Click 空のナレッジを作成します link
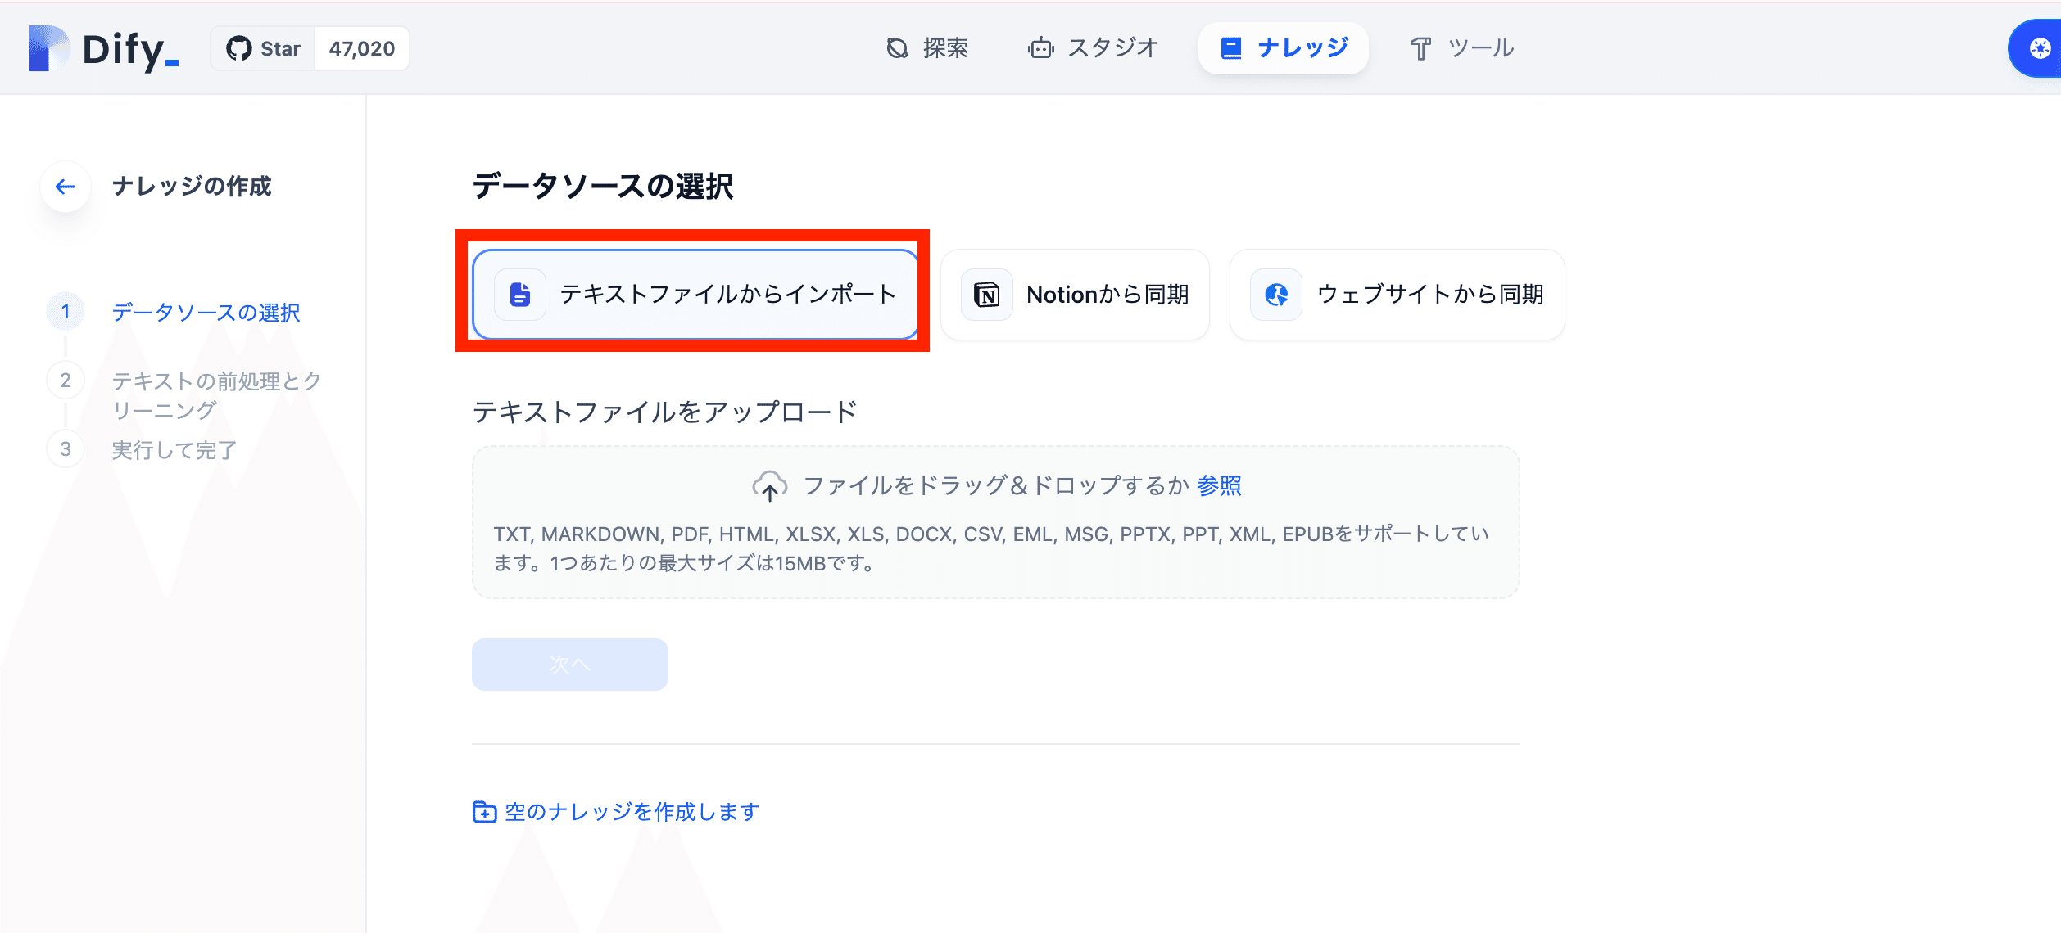Viewport: 2061px width, 933px height. point(616,811)
